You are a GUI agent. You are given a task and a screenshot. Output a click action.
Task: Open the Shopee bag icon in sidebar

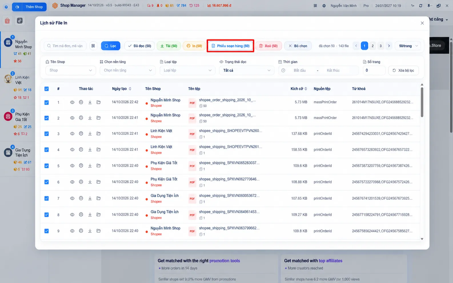[7, 21]
